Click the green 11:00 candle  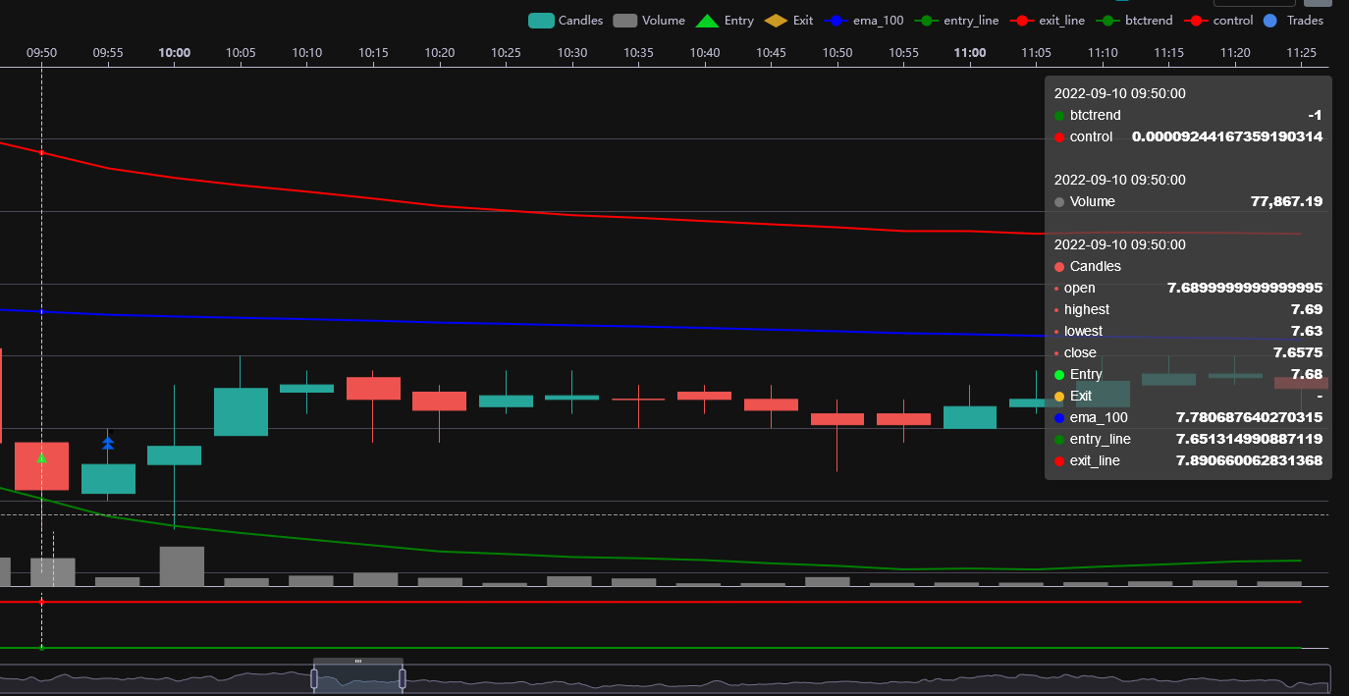[970, 417]
